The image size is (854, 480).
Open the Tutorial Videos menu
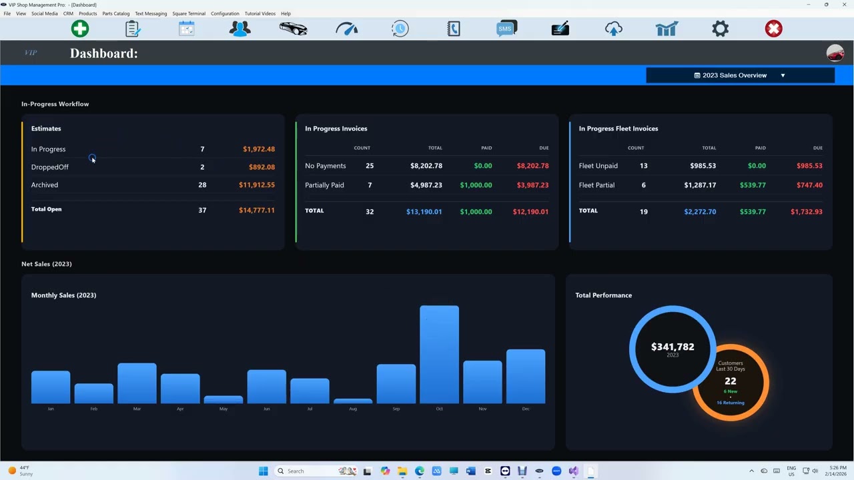260,13
